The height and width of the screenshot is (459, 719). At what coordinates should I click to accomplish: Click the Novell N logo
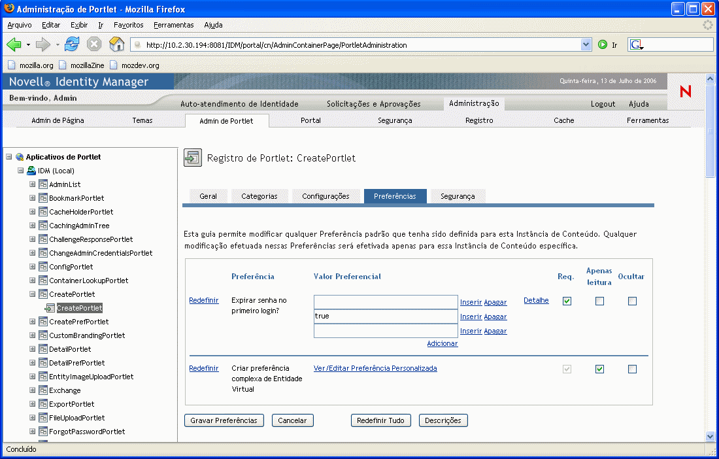[x=686, y=92]
